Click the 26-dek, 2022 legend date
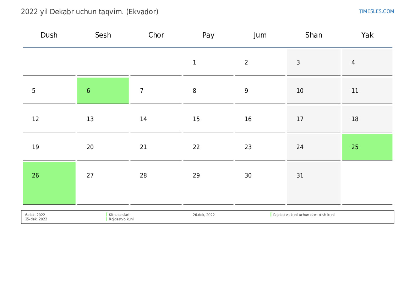Viewport: 415px width, 293px height. (x=204, y=215)
